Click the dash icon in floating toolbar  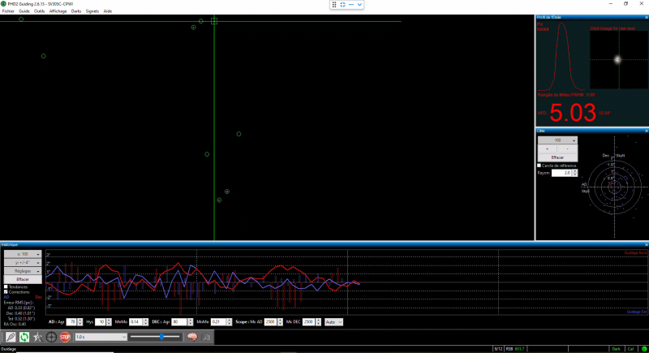(x=351, y=5)
